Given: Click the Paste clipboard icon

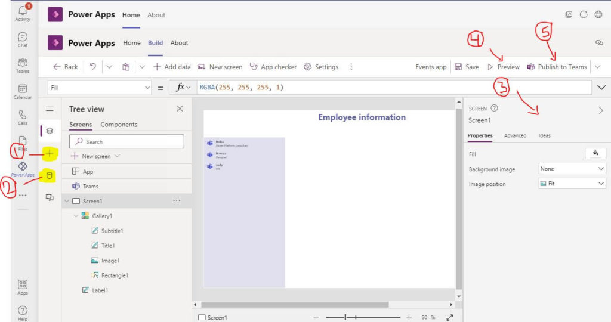Looking at the screenshot, I should [126, 67].
